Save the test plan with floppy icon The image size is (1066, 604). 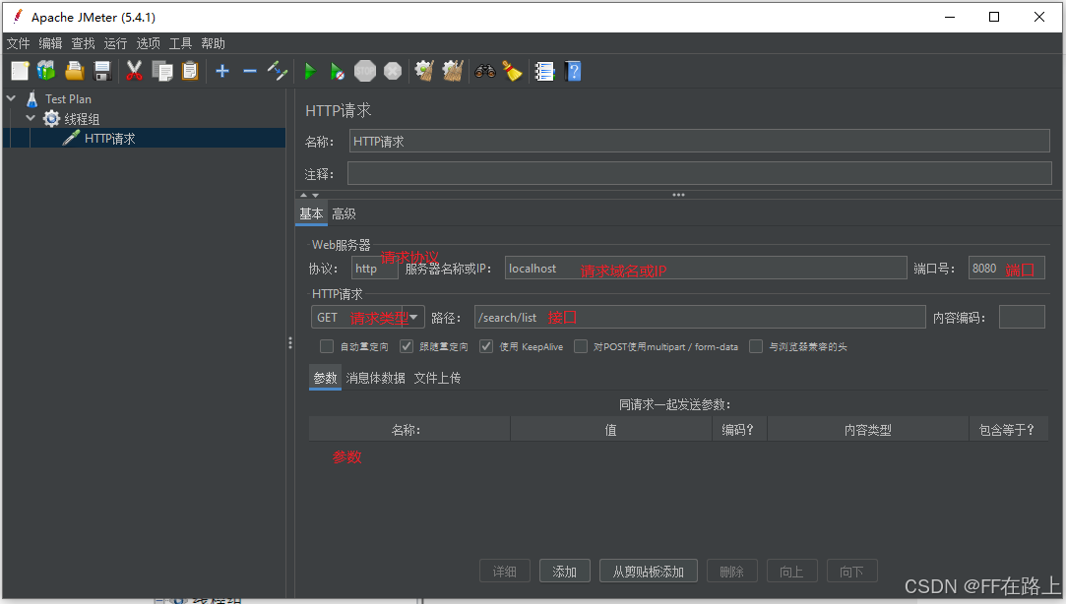click(102, 71)
